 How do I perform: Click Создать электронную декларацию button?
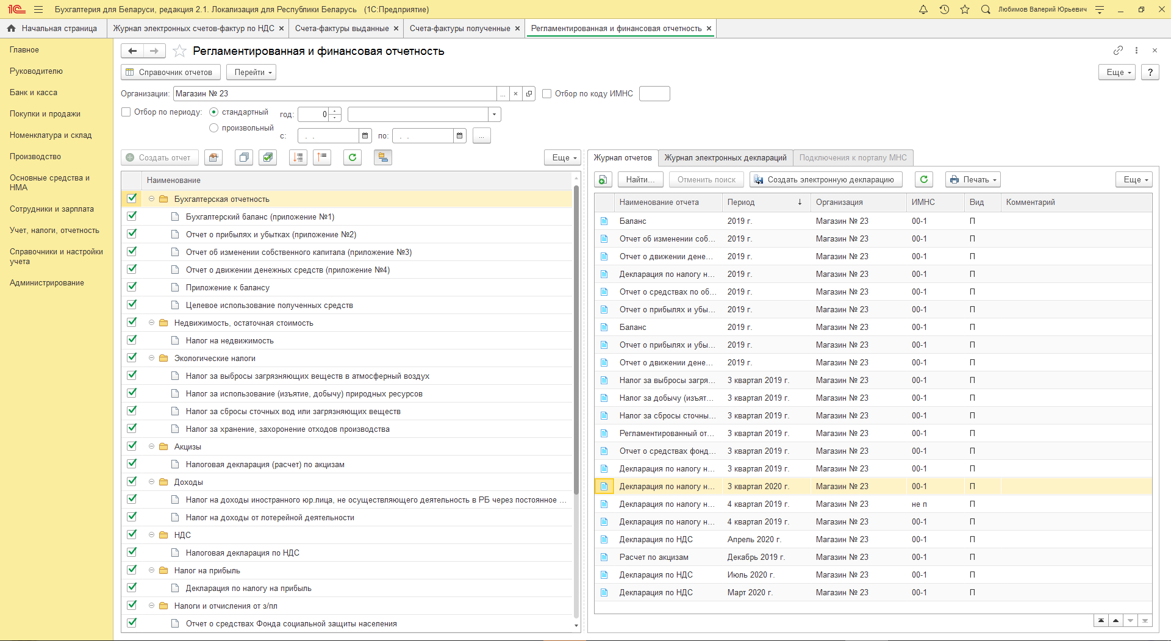(825, 179)
